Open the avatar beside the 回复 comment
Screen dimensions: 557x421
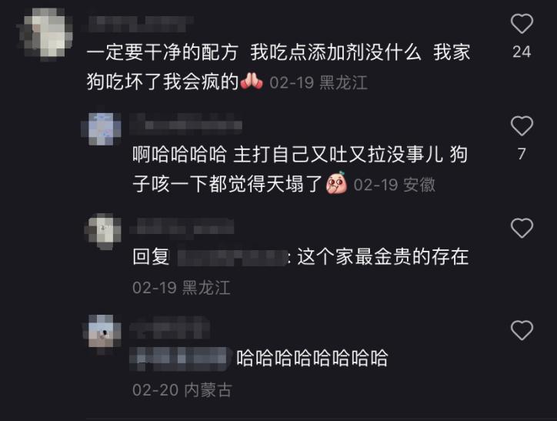(x=103, y=231)
